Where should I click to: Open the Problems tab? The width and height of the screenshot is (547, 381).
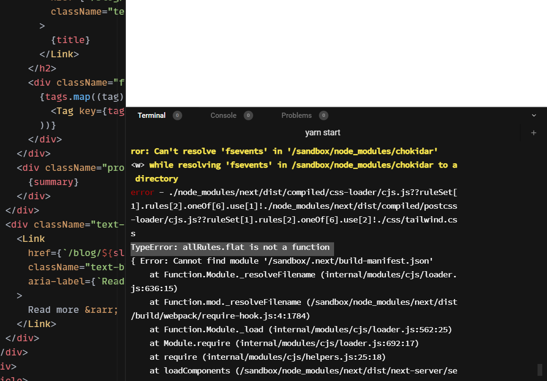click(x=297, y=115)
